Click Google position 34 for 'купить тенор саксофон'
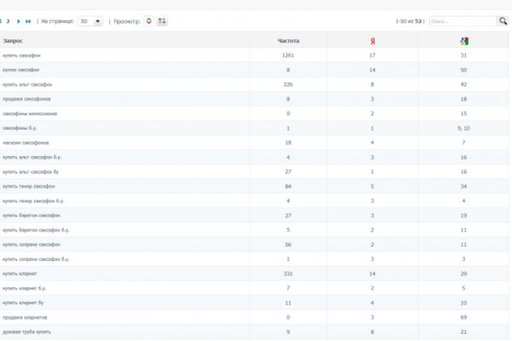512x341 pixels. pyautogui.click(x=463, y=187)
